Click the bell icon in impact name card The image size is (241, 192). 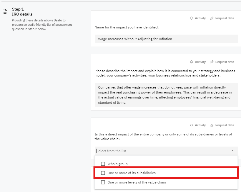[192, 18]
